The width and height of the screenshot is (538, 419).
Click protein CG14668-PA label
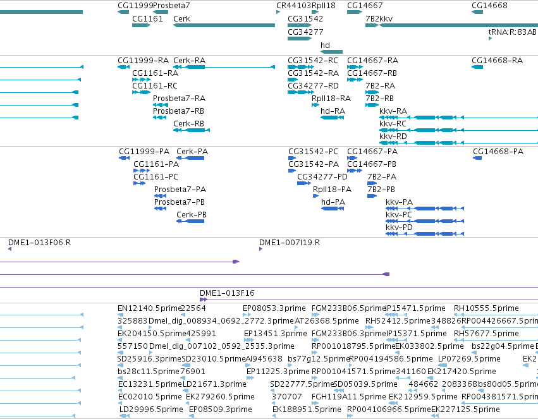[x=498, y=152]
